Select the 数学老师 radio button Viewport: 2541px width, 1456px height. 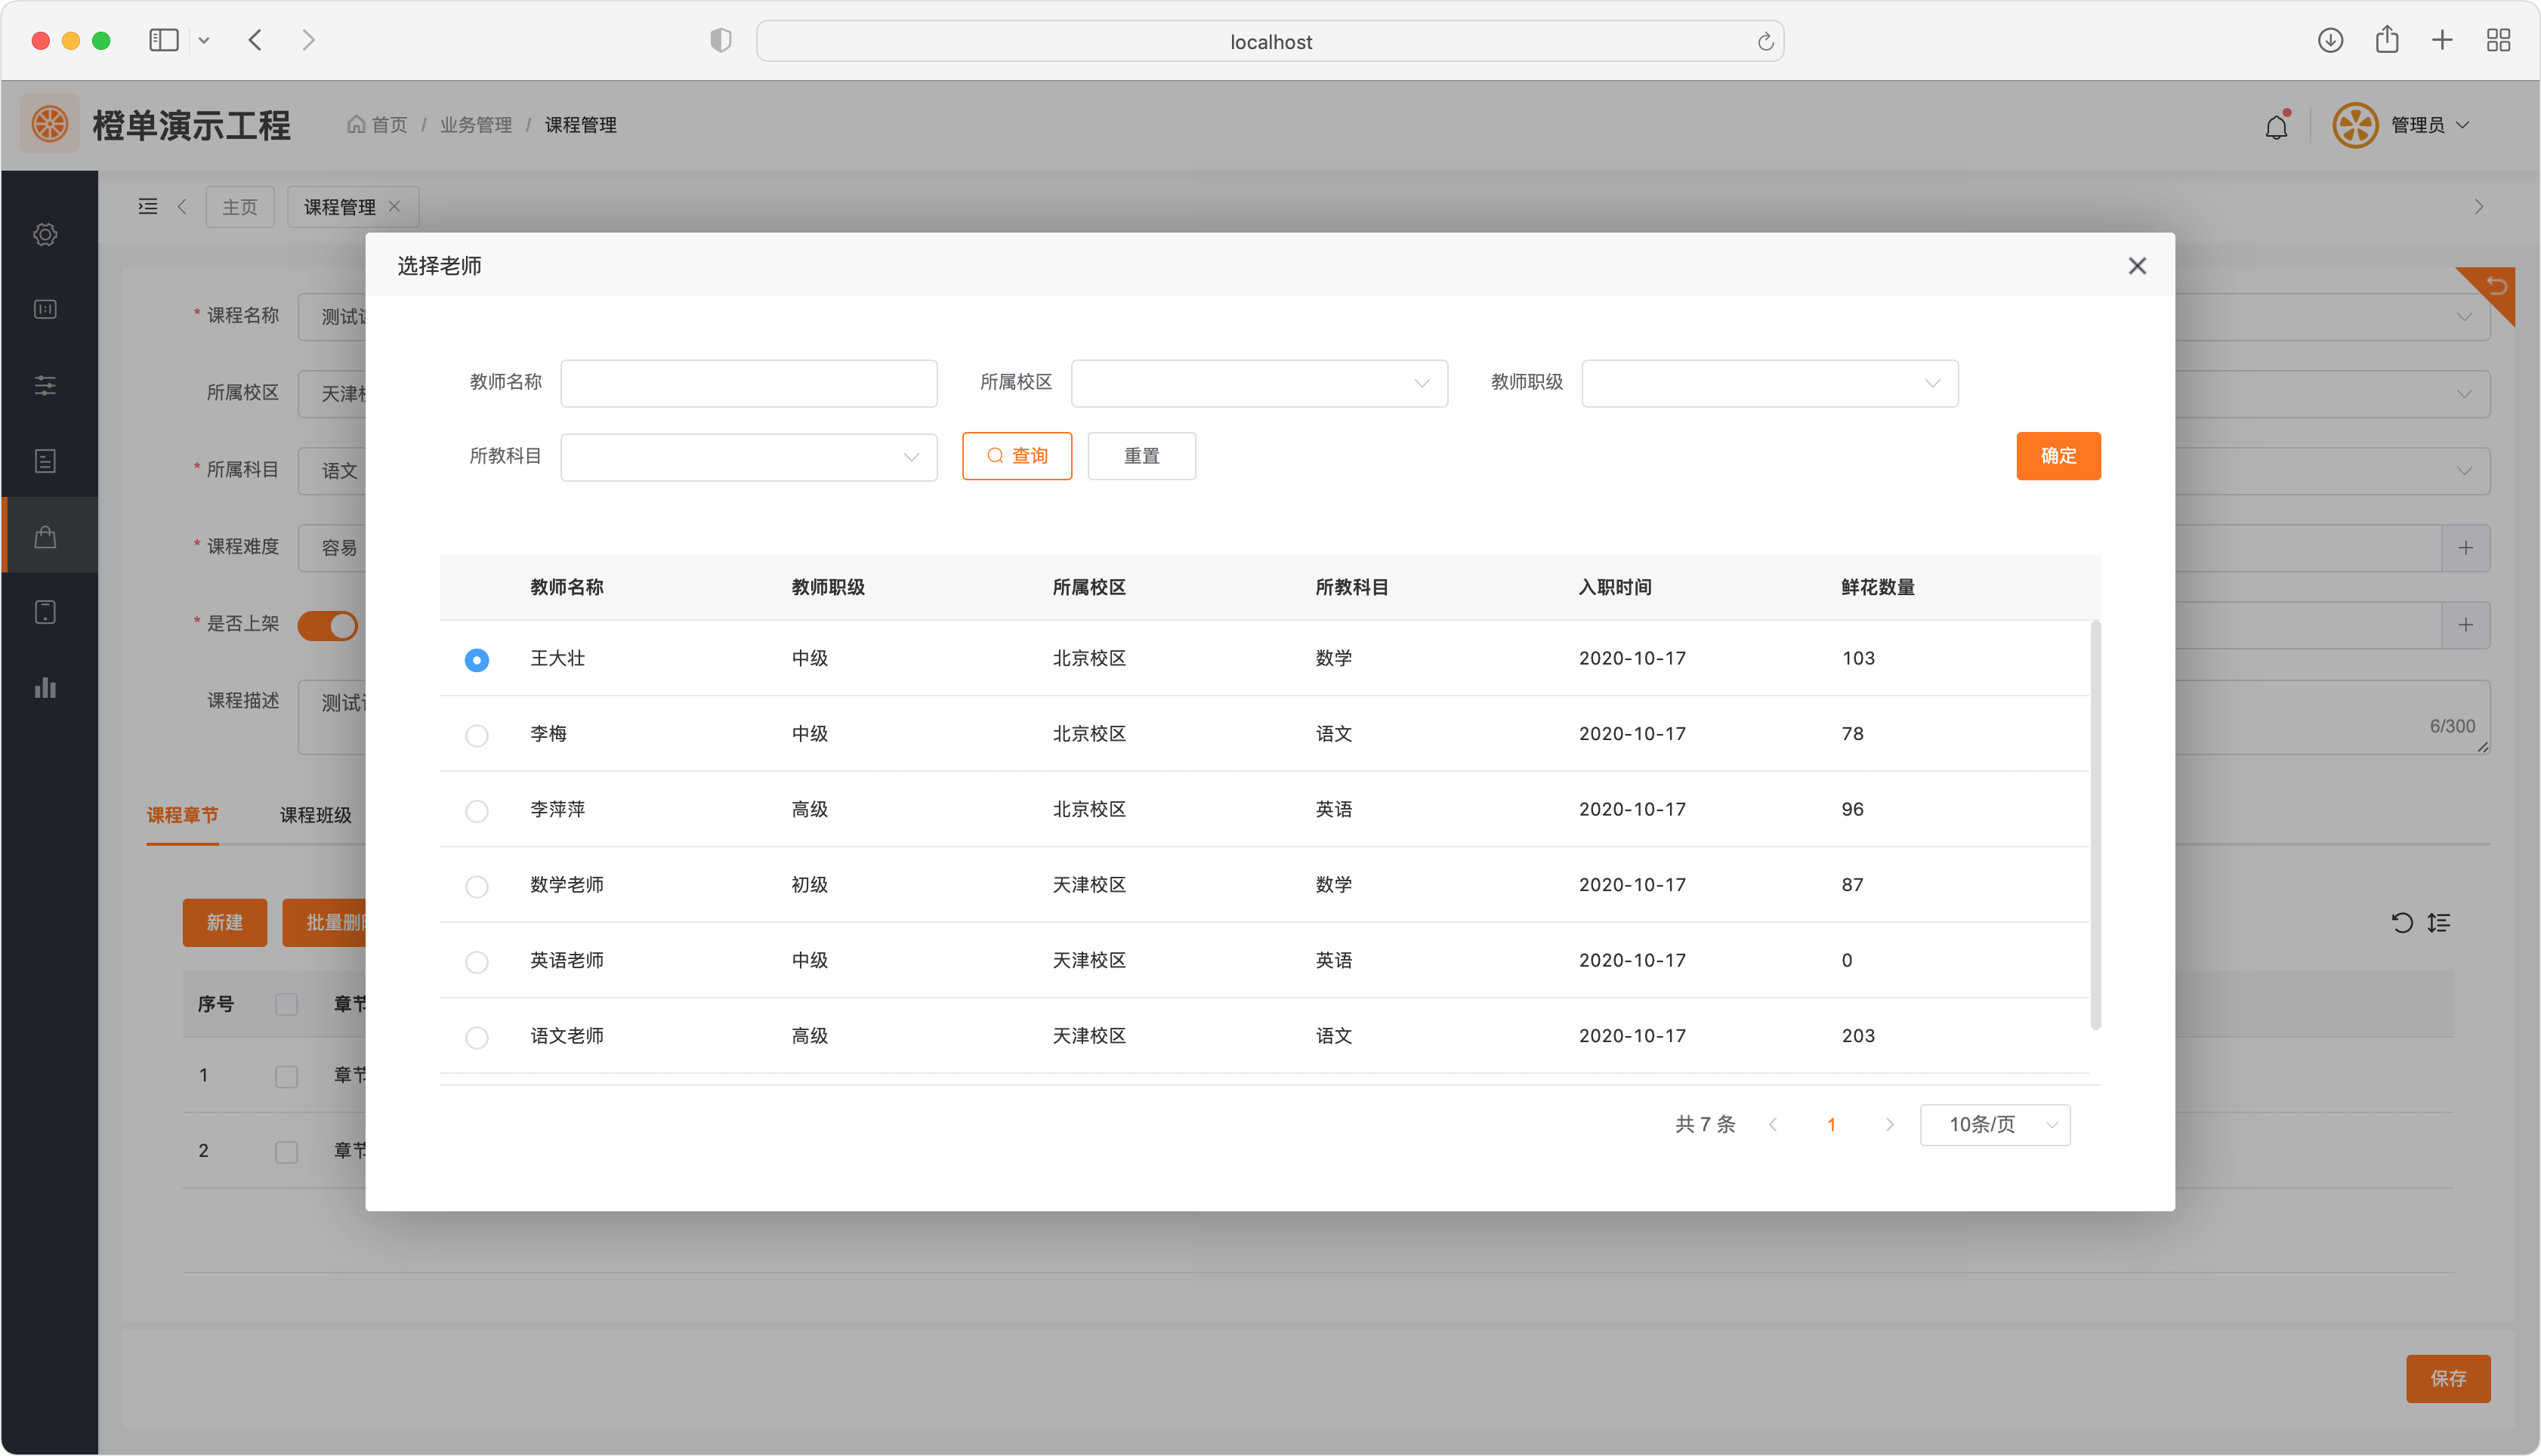click(x=477, y=886)
